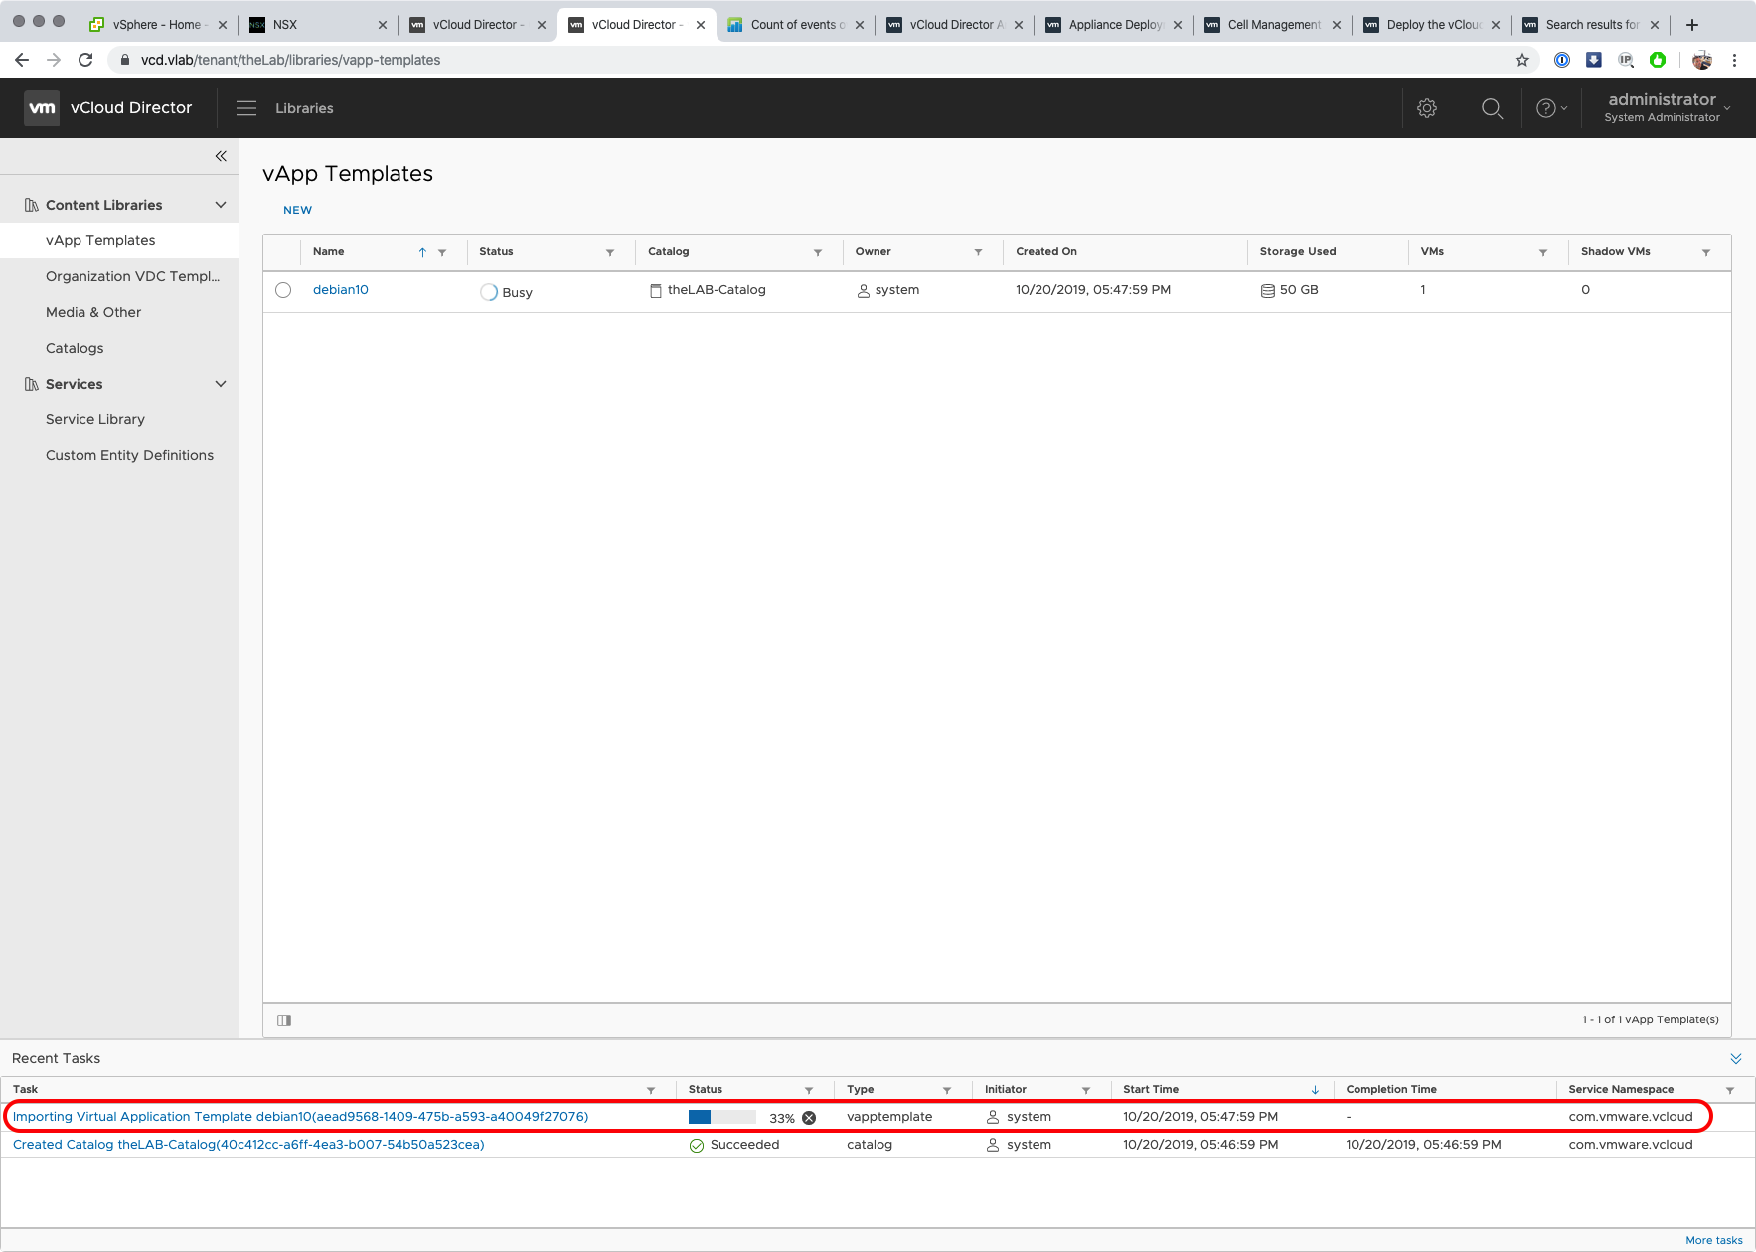
Task: Click the 33% import progress bar
Action: pyautogui.click(x=722, y=1117)
